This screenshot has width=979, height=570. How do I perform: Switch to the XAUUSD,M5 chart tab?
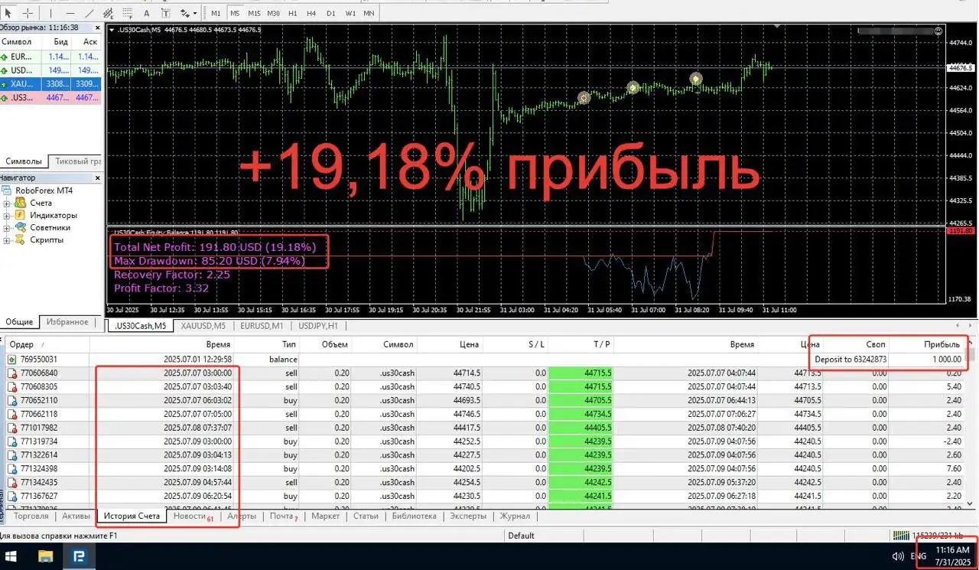203,326
